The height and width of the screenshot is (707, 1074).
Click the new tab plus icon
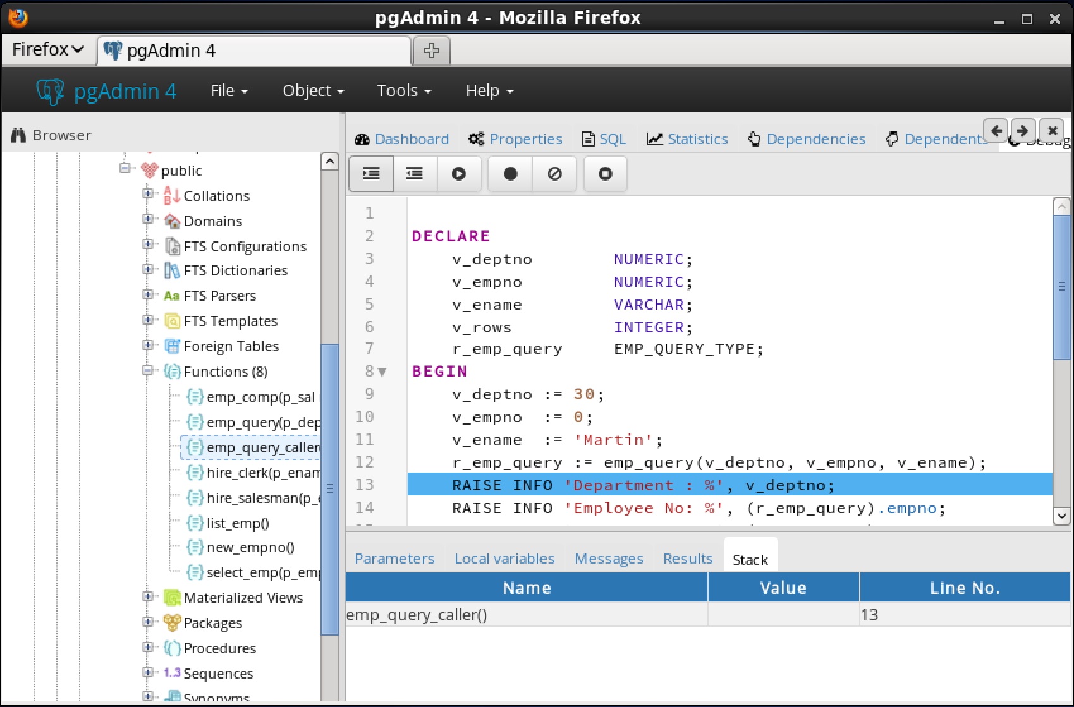pyautogui.click(x=431, y=51)
